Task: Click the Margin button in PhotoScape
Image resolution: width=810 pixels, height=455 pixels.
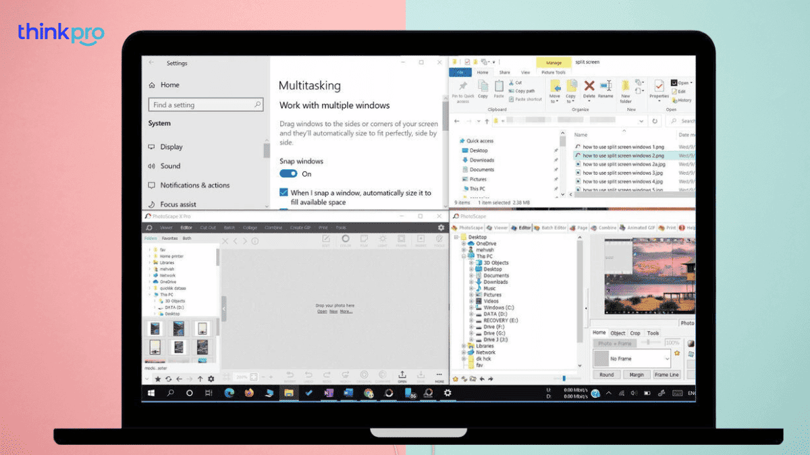Action: tap(636, 375)
